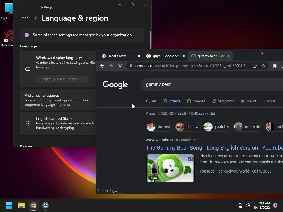283x212 pixels.
Task: Expand the video thumbnail preview icon
Action: coord(190,159)
